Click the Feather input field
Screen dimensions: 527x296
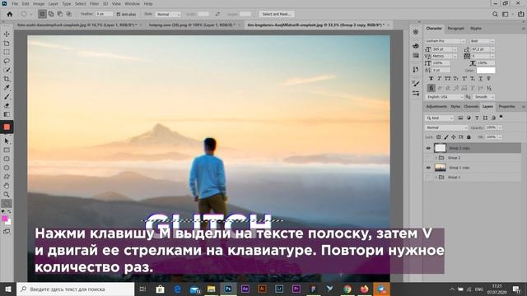(105, 14)
